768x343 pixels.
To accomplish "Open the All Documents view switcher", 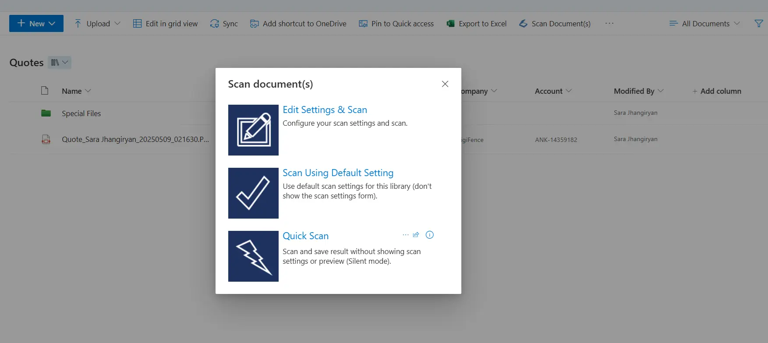I will tap(704, 24).
